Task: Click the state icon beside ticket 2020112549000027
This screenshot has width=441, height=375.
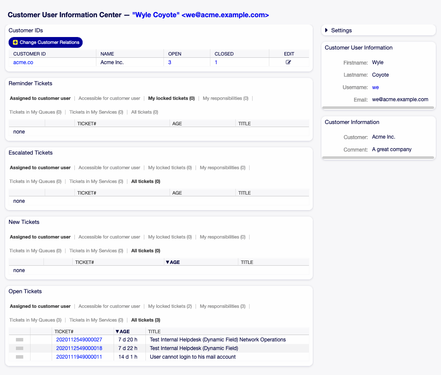Action: coord(19,339)
